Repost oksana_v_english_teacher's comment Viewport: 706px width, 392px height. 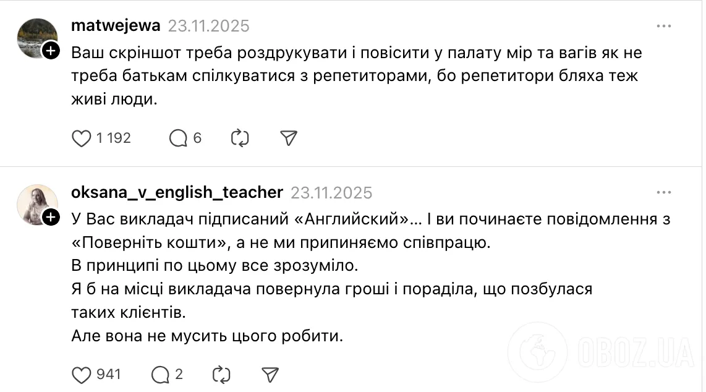(x=221, y=374)
